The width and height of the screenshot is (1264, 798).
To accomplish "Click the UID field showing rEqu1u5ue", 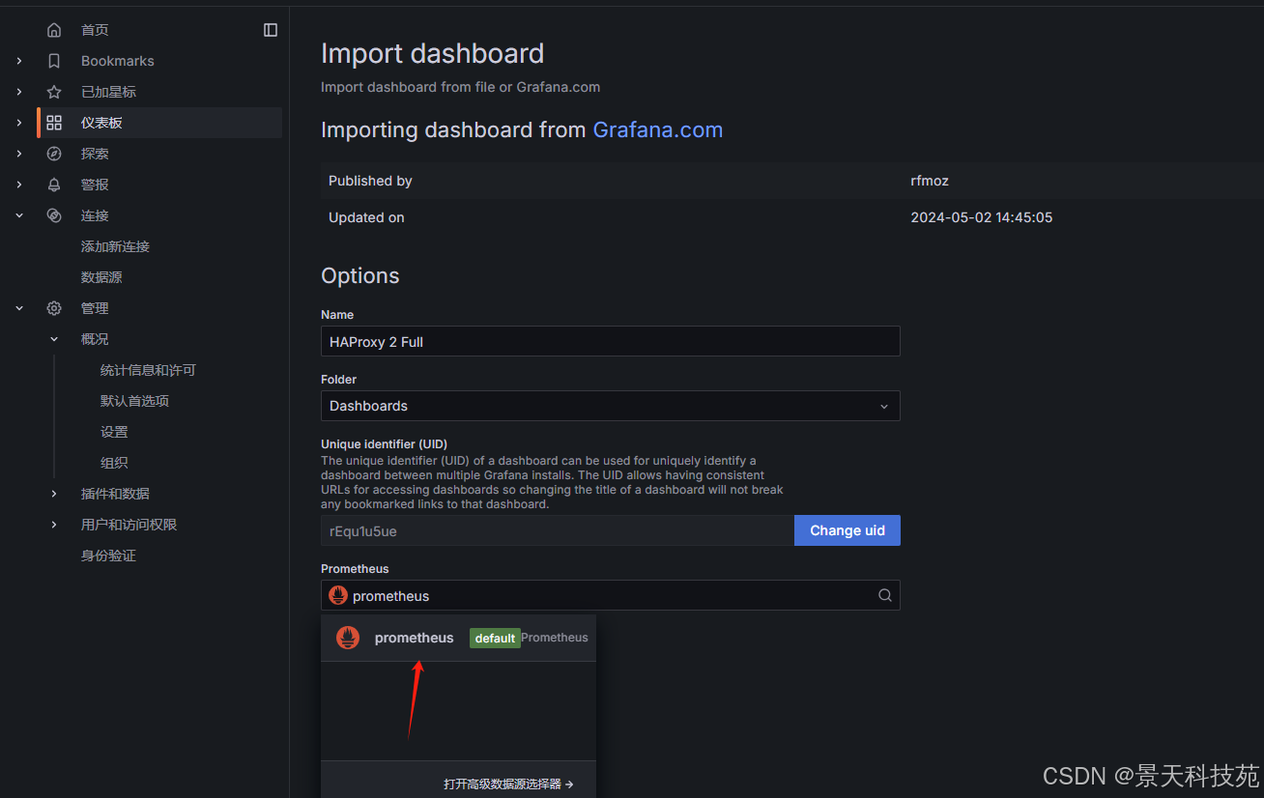I will click(558, 530).
